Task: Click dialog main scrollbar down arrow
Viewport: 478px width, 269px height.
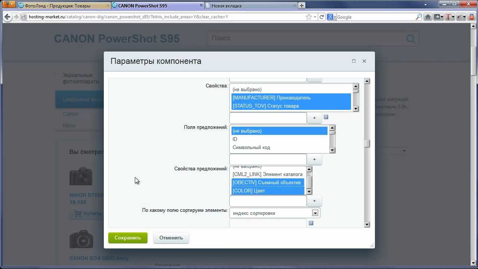Action: [x=367, y=225]
